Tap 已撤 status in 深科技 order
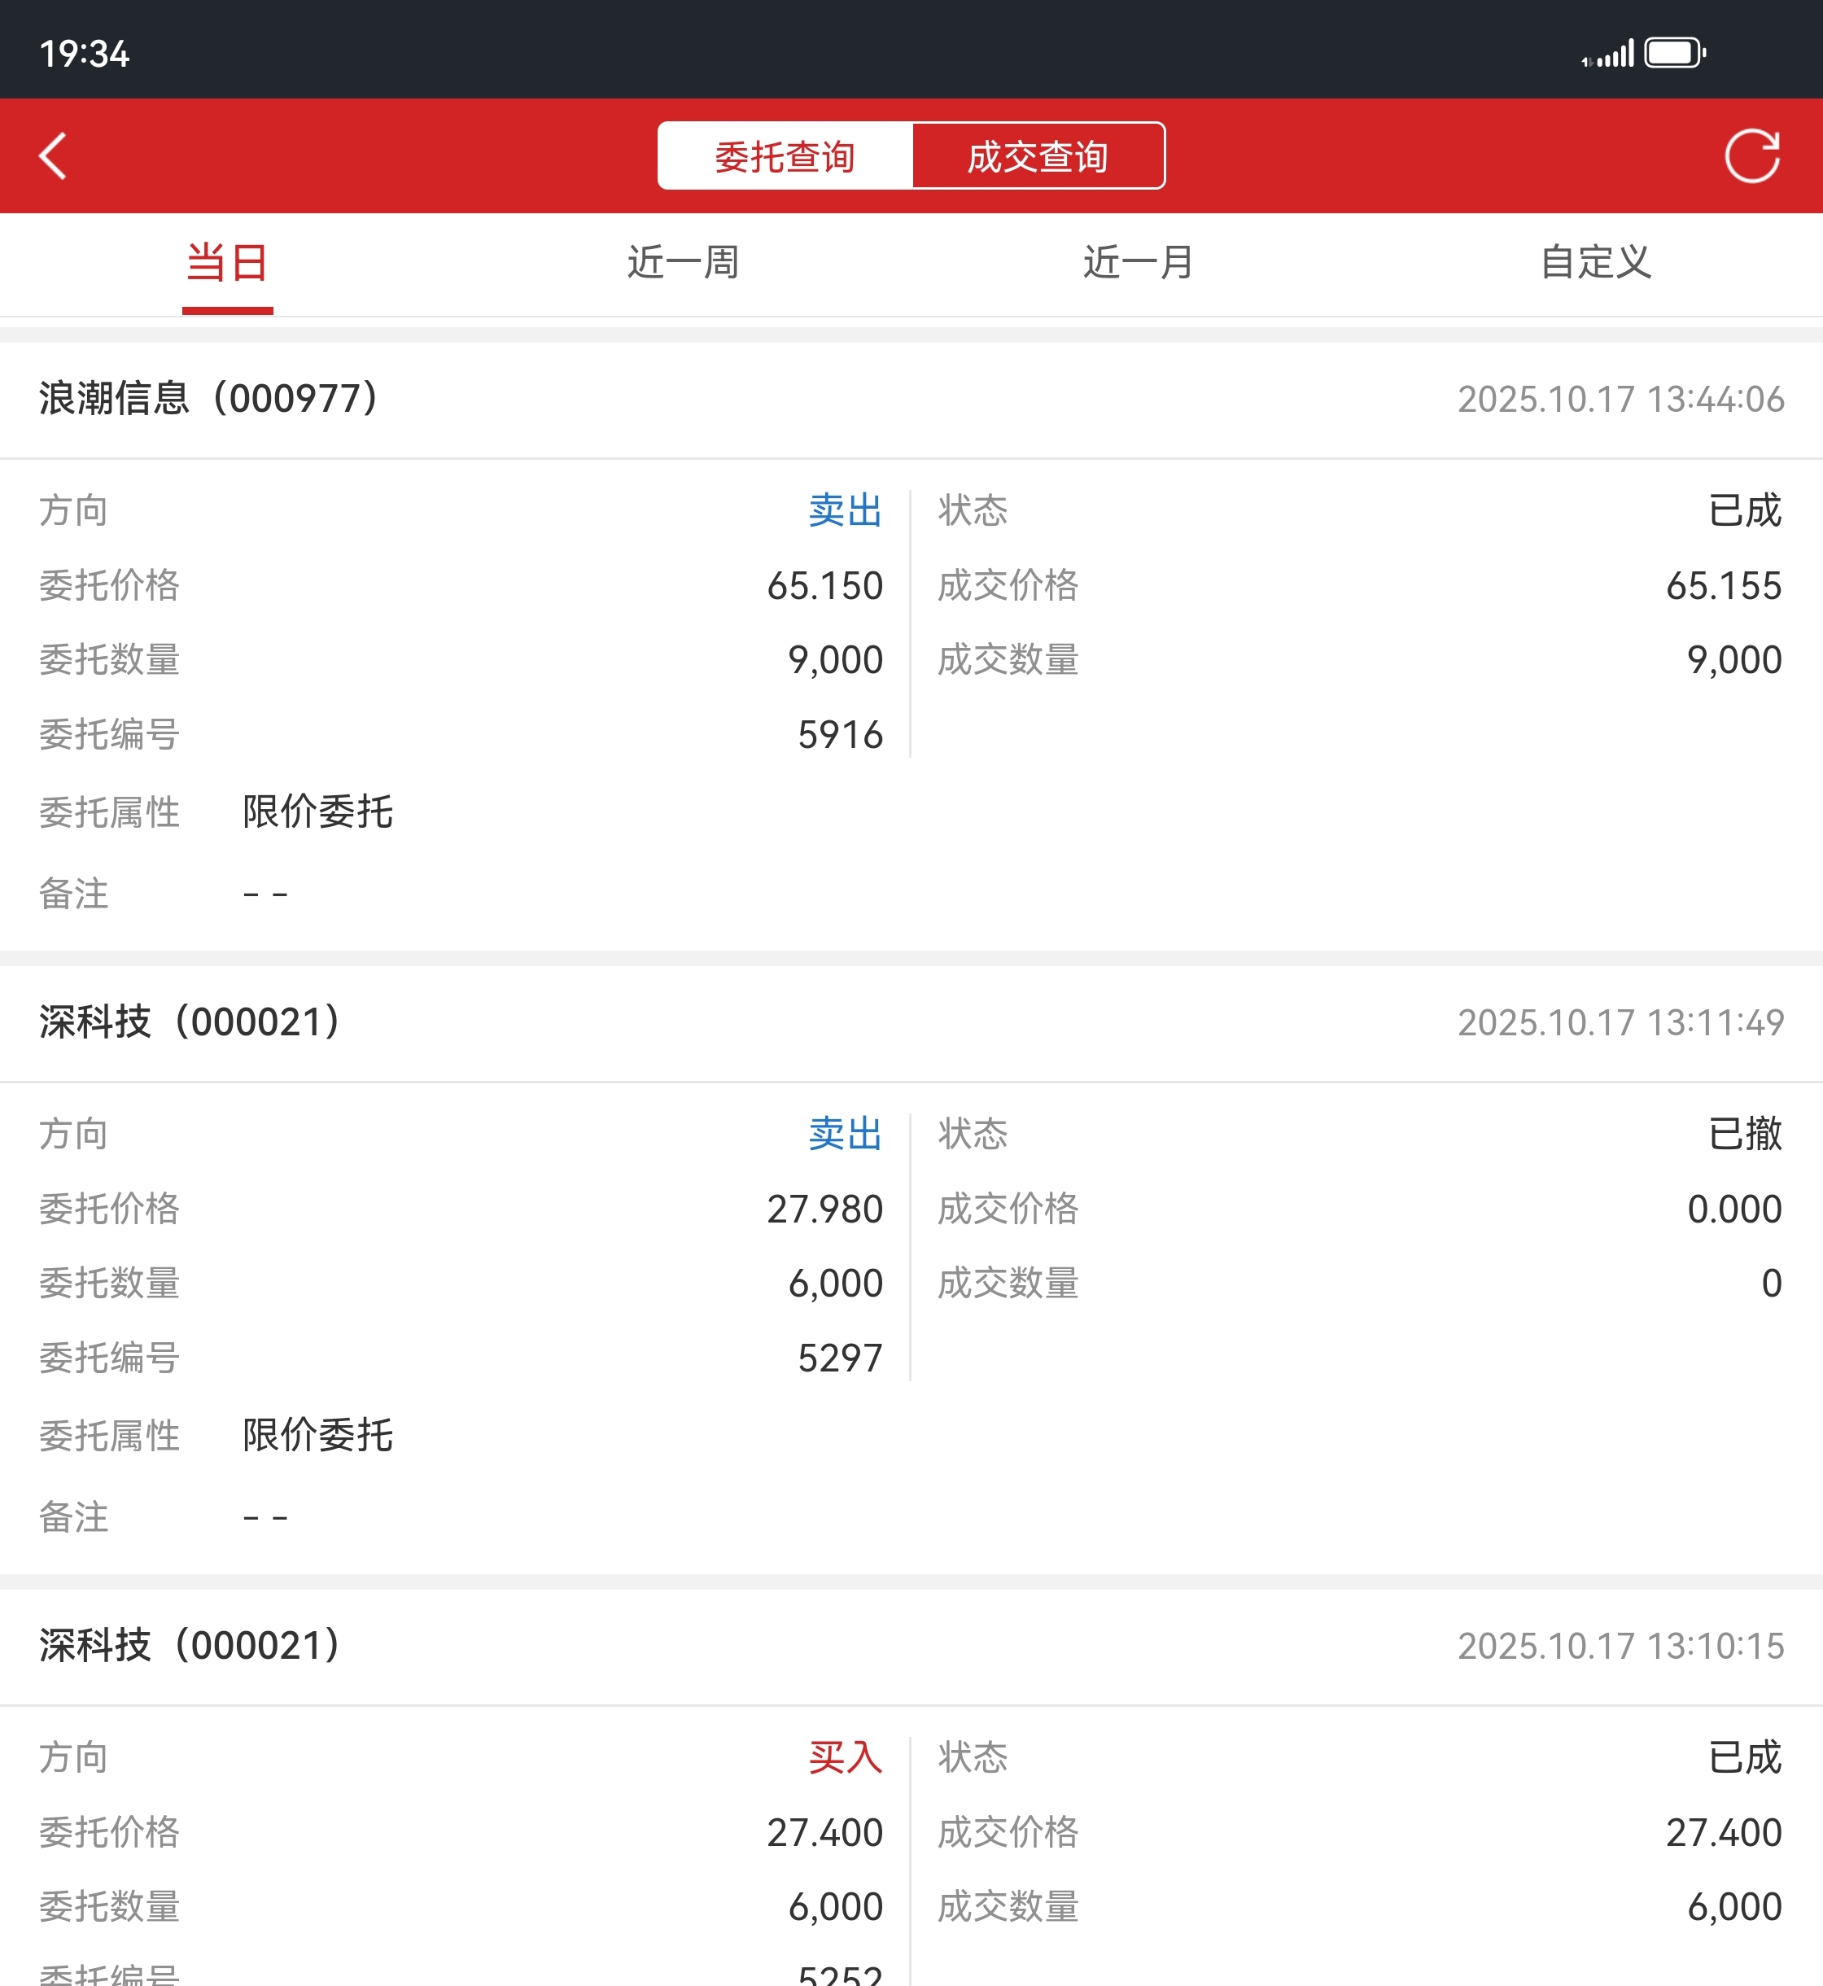Screen dimensions: 1823x1986 point(1744,1135)
